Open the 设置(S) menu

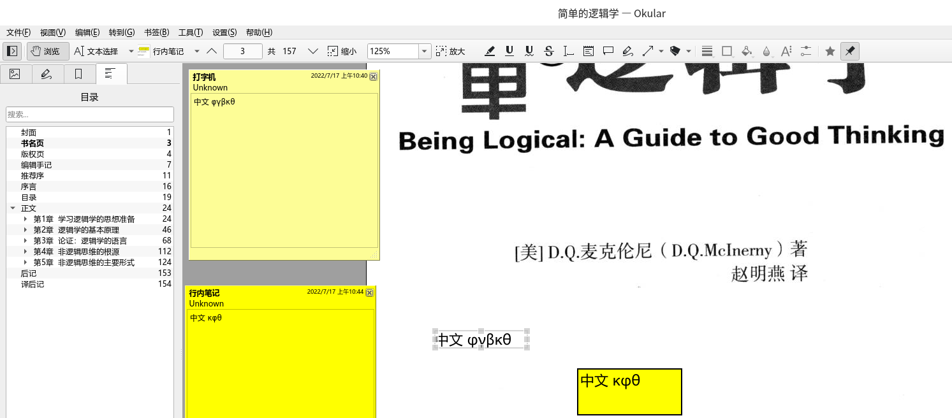click(x=224, y=32)
